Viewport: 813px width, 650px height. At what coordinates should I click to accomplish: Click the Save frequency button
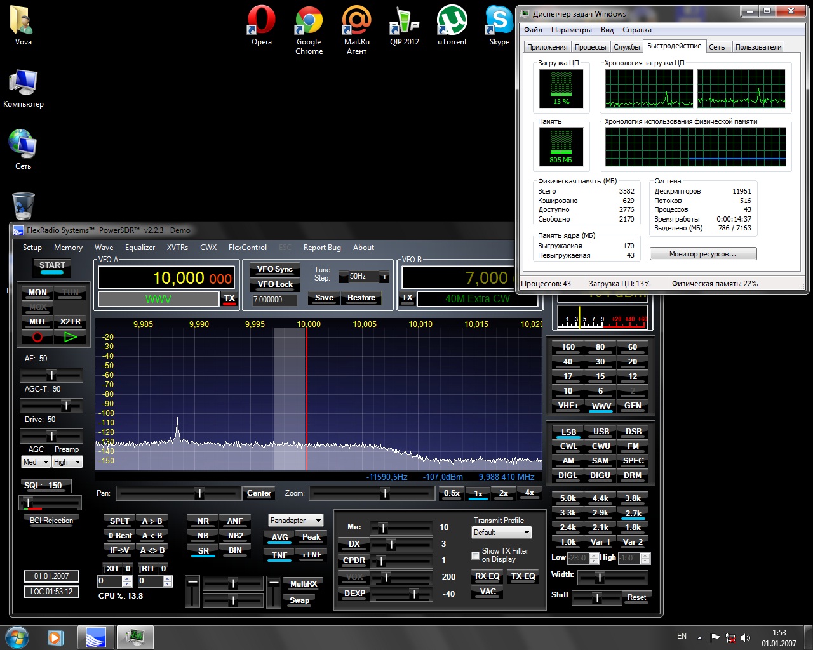[324, 298]
